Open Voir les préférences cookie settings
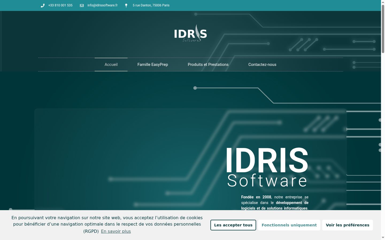Viewport: 385px width, 240px height. tap(348, 225)
